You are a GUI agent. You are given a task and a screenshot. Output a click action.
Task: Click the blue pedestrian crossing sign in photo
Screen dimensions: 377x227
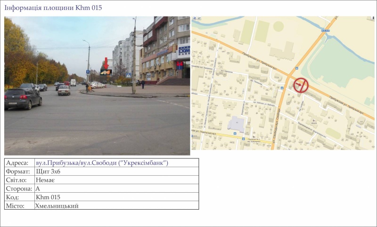[128, 75]
